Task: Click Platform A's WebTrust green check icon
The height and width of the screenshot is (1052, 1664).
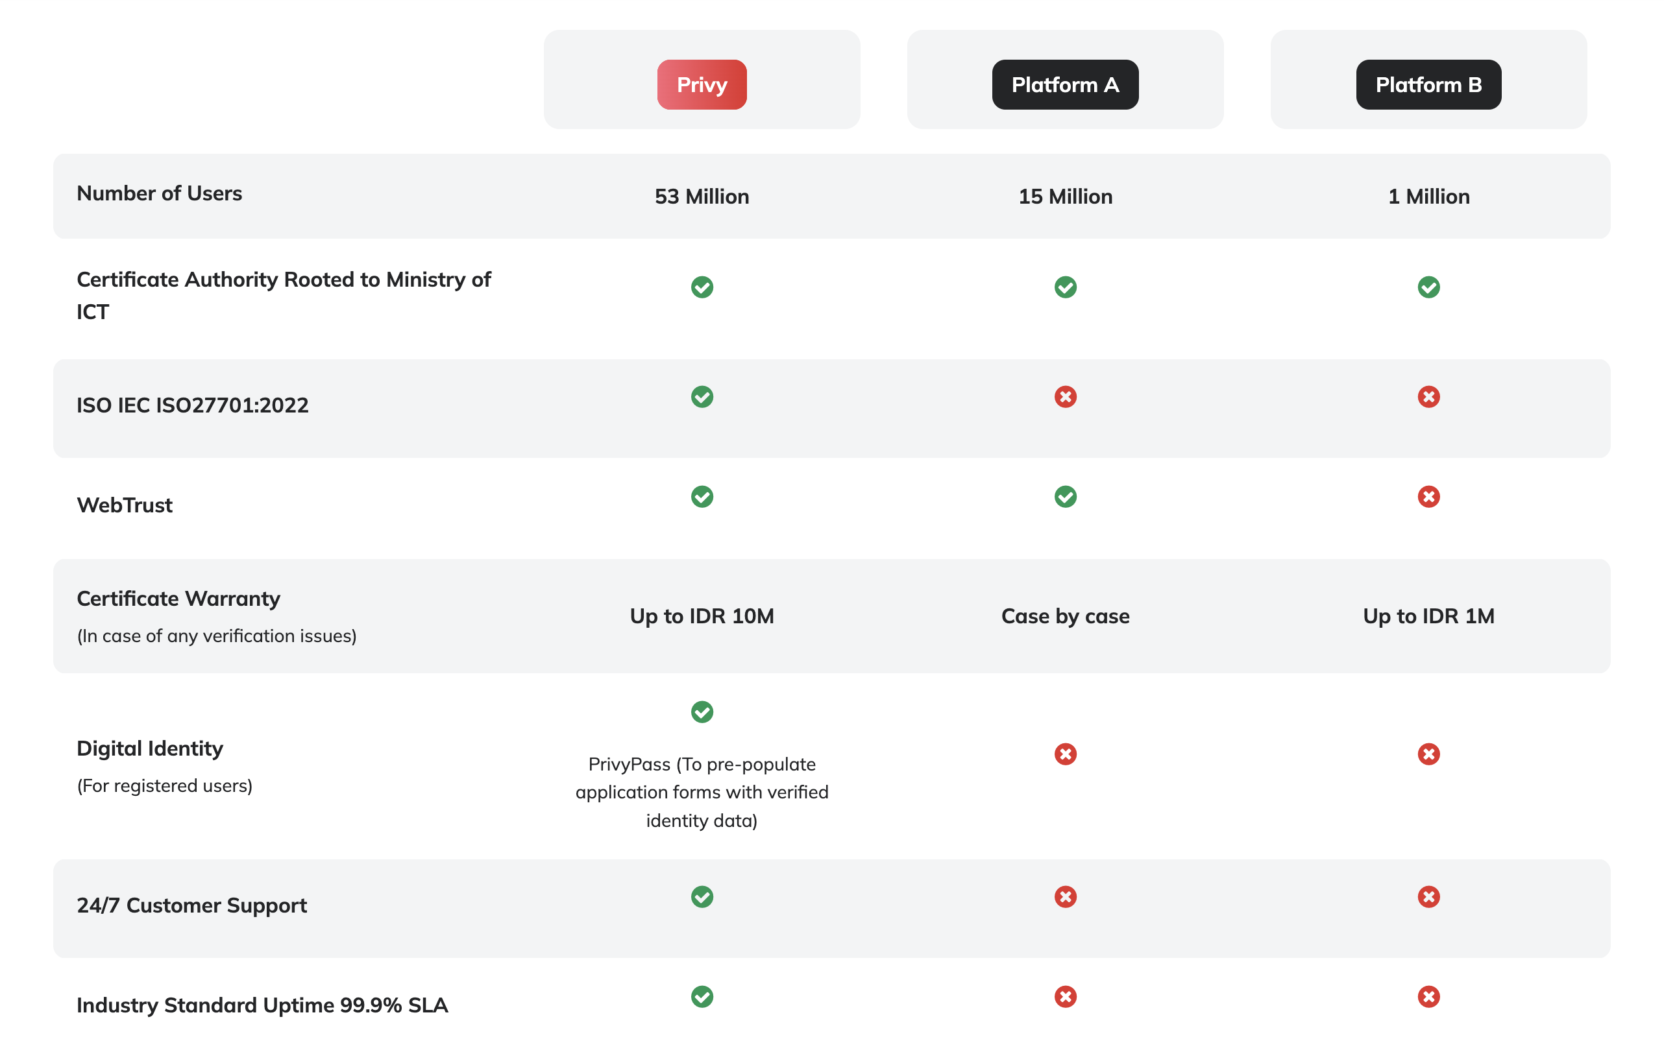Action: 1066,497
